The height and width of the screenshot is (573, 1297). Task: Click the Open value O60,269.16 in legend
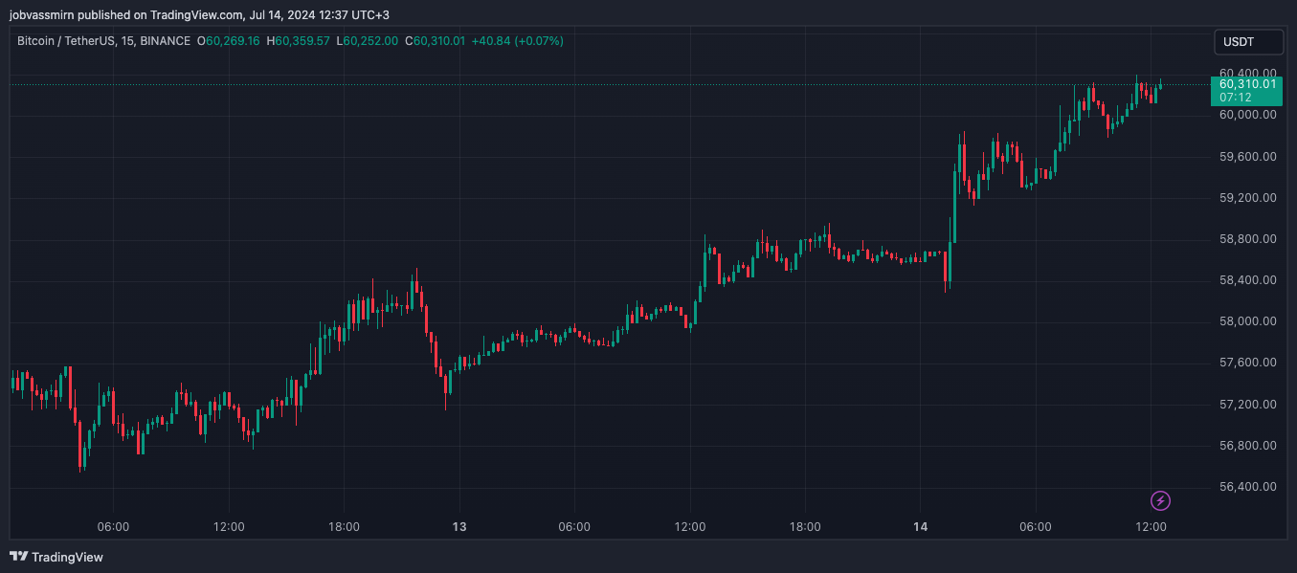(229, 41)
